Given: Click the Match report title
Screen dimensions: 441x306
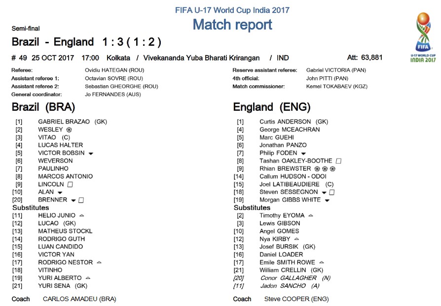Looking at the screenshot, I should (232, 25).
